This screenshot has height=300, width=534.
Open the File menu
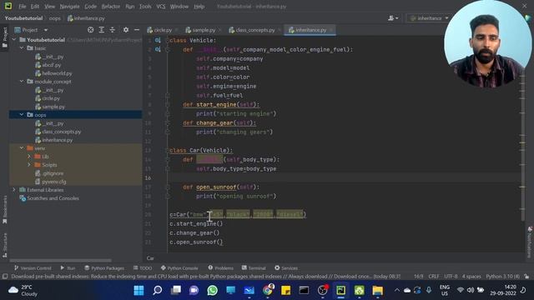click(x=23, y=7)
